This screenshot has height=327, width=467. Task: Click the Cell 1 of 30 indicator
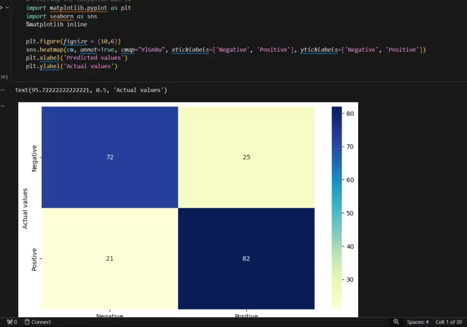click(448, 322)
